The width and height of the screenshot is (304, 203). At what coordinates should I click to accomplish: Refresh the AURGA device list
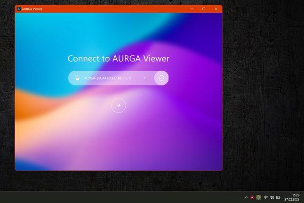(161, 78)
